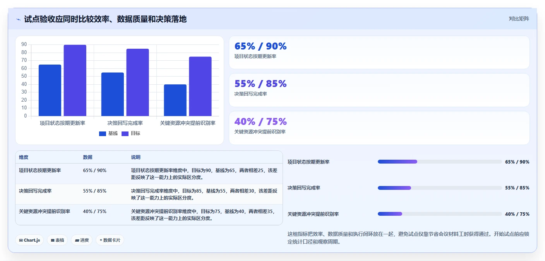Open the 55% / 85% data card
Viewport: 545px width, 261px height.
coord(379,90)
